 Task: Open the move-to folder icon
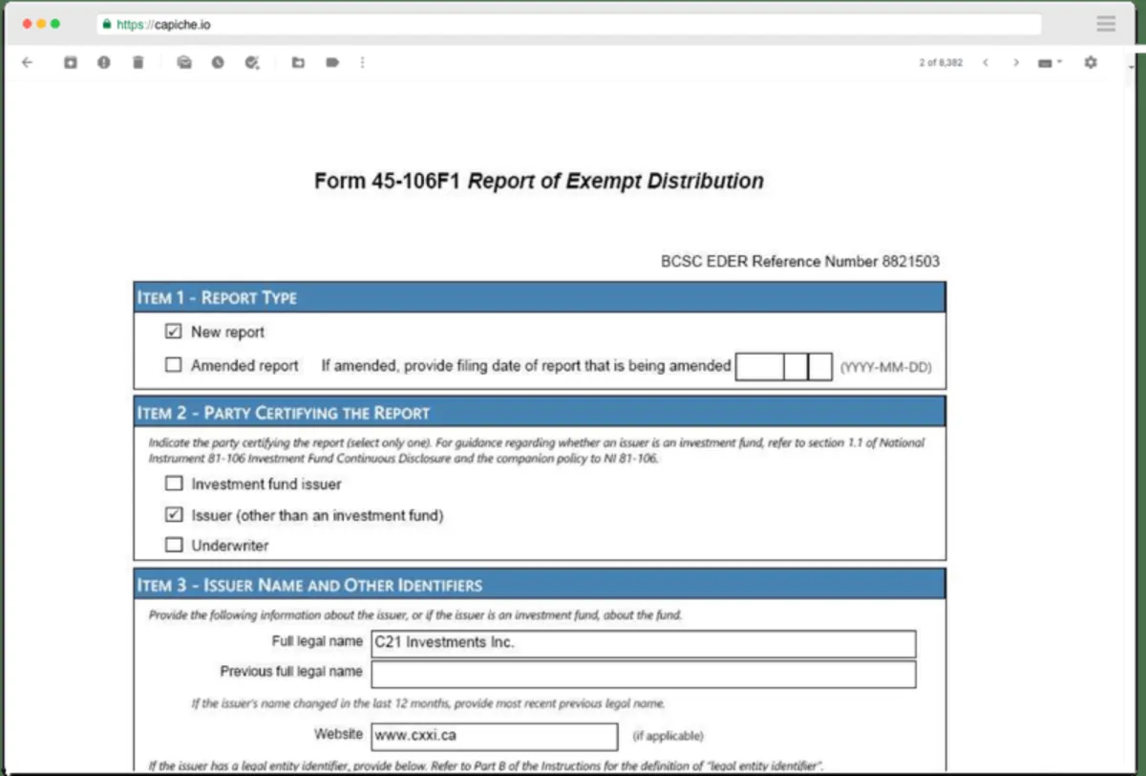(x=298, y=62)
